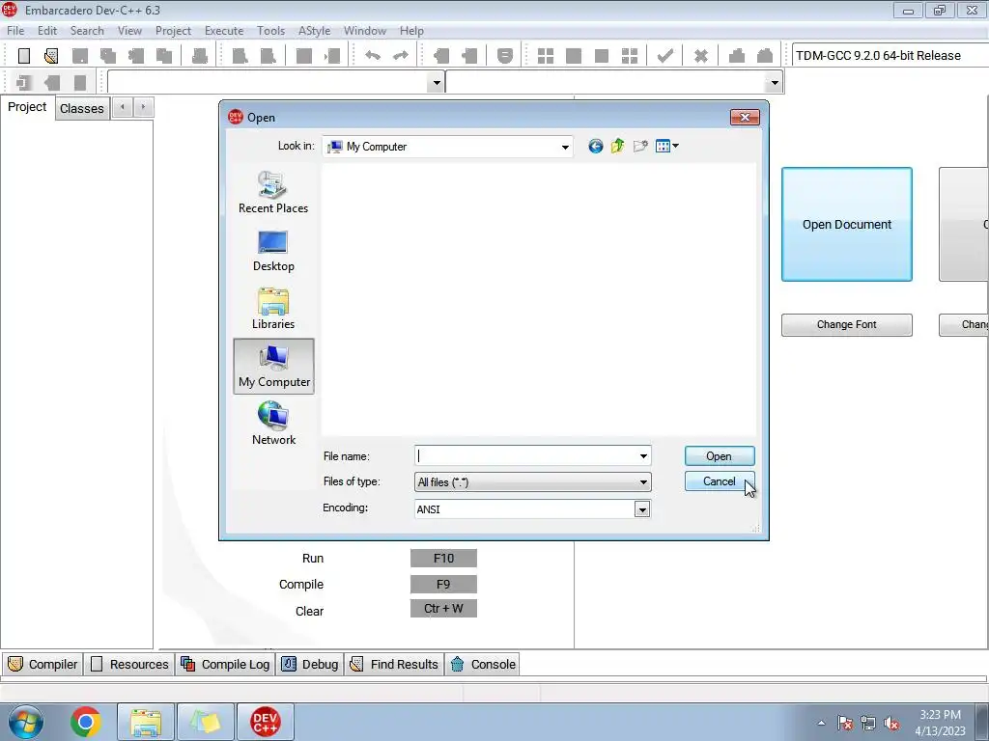The image size is (989, 741).
Task: Switch to the Compiler bottom tab
Action: pos(43,664)
